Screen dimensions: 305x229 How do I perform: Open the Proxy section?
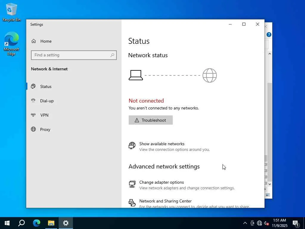[x=74, y=129]
